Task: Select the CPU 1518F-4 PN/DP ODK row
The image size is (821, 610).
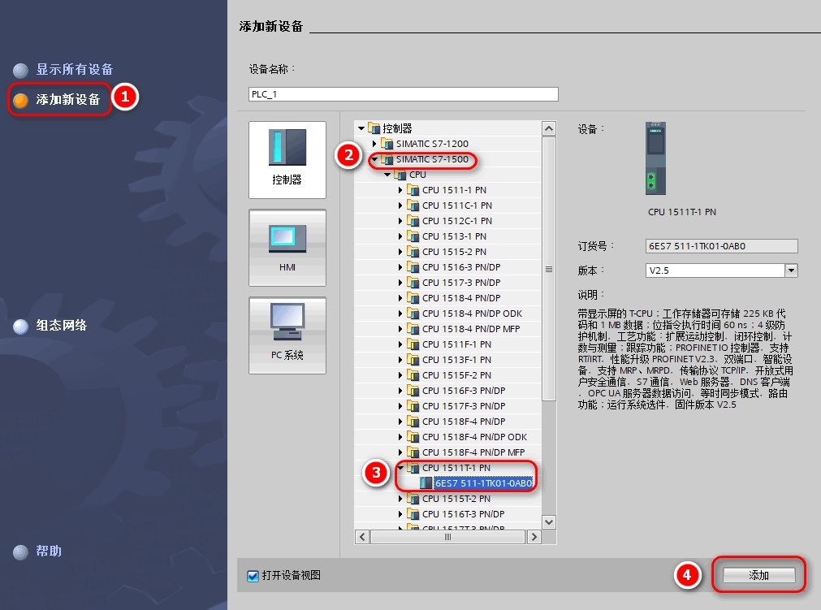Action: [x=447, y=437]
